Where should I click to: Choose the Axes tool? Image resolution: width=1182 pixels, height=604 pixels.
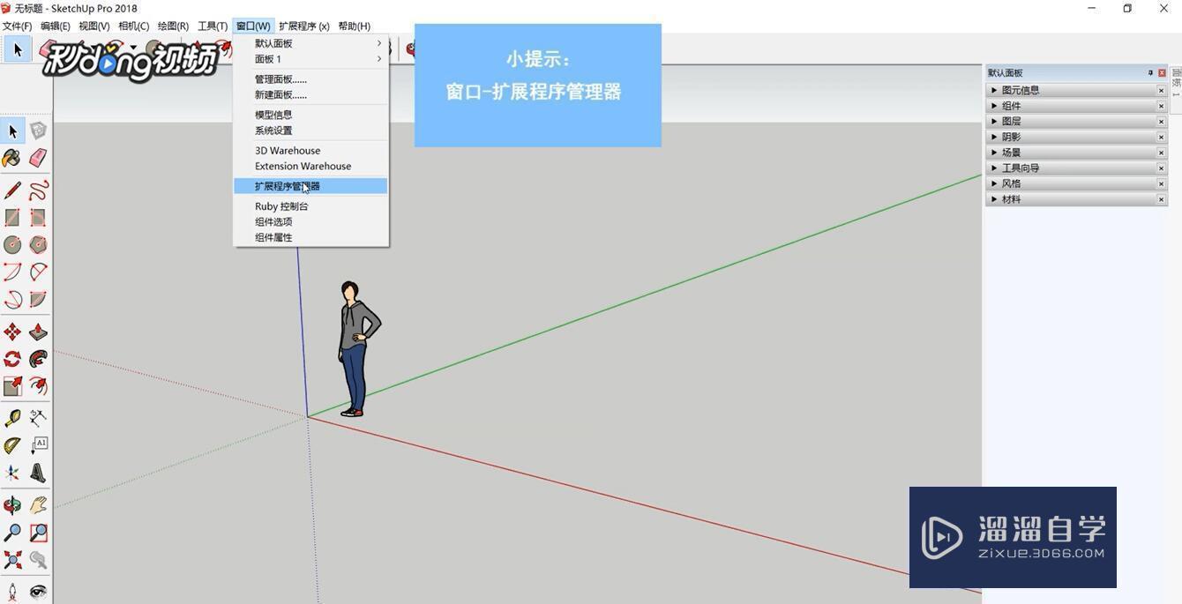pos(12,473)
